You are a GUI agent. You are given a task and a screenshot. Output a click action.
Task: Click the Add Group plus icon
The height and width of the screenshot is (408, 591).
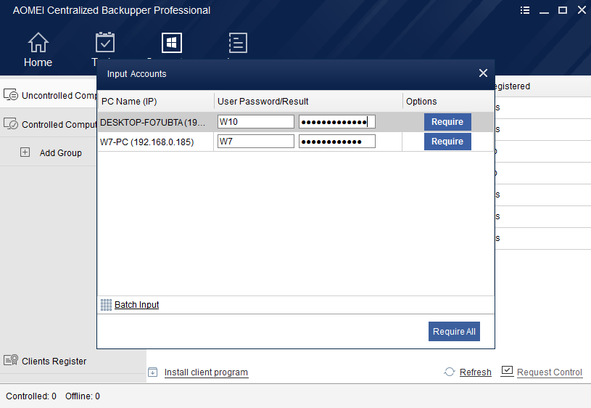(x=25, y=152)
